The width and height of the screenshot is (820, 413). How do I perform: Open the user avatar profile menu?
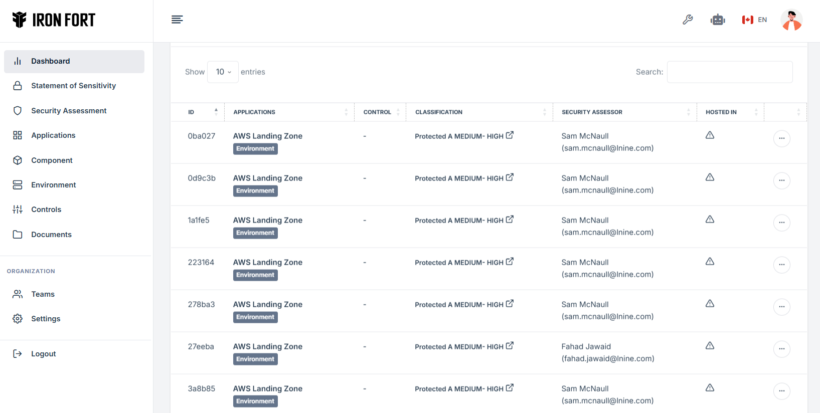point(791,20)
